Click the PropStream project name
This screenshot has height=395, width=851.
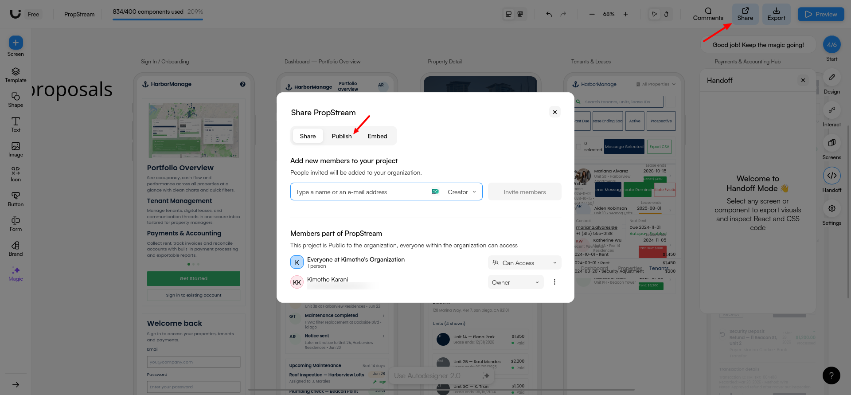(x=79, y=14)
